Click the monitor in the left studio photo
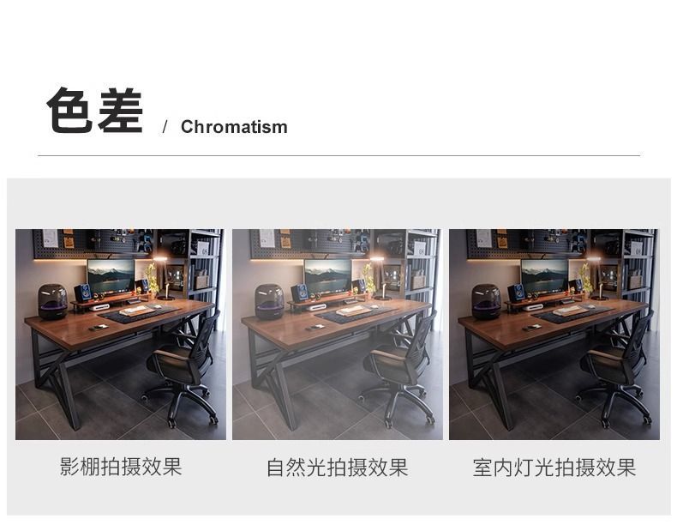 pyautogui.click(x=111, y=276)
